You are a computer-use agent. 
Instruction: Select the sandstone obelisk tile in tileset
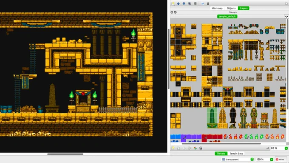pos(275,118)
